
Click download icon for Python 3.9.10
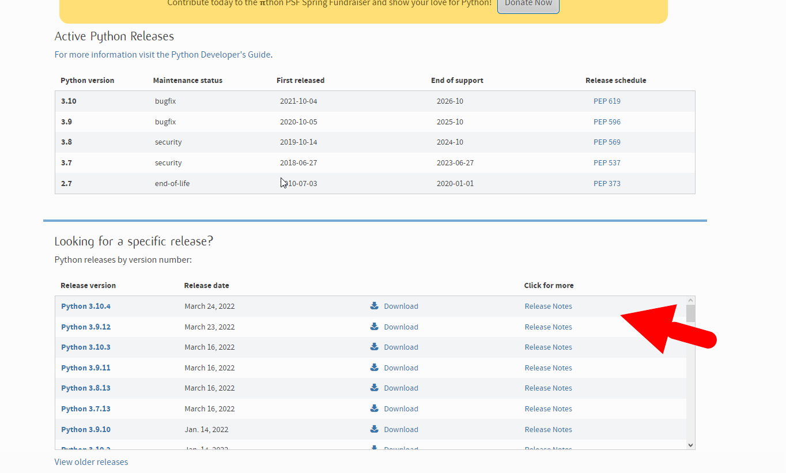click(x=375, y=429)
